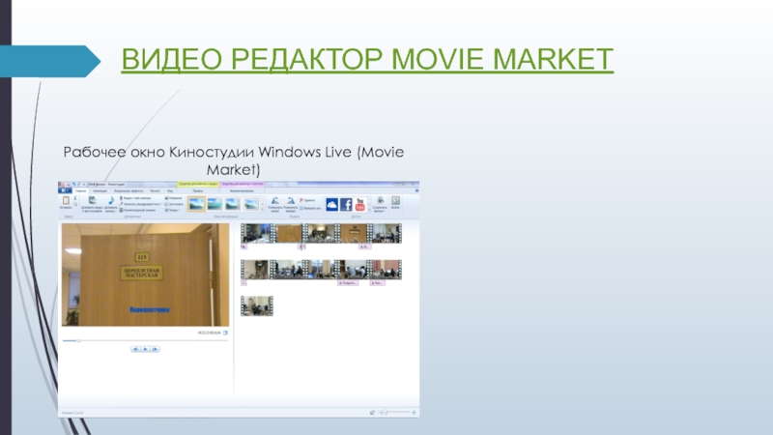Open the Video Tools Edit (Правка) tab

click(198, 190)
